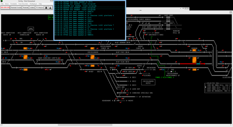The image size is (233, 127).
Task: Click the Carriage Specials SDG arrow
Action: click(130, 93)
